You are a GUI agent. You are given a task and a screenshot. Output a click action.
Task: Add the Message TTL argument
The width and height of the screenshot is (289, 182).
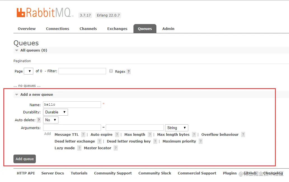pyautogui.click(x=67, y=135)
